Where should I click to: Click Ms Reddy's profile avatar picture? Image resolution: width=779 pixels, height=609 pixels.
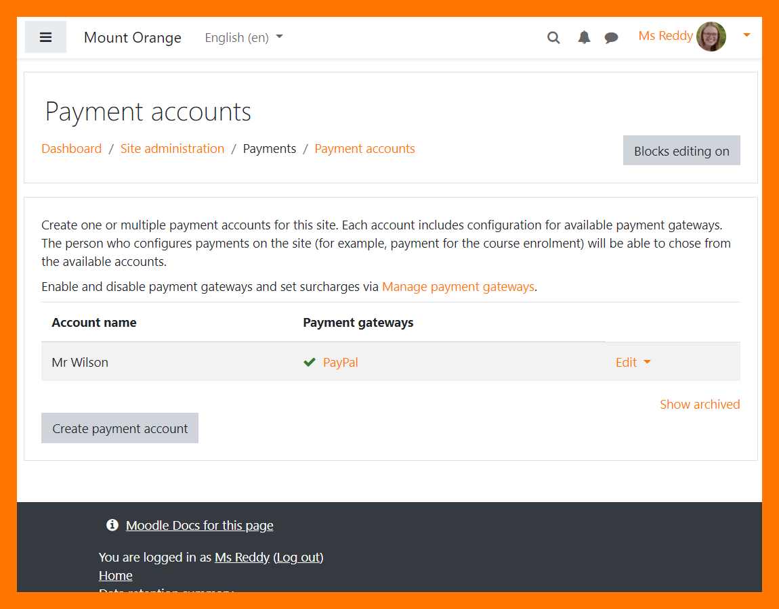coord(711,37)
